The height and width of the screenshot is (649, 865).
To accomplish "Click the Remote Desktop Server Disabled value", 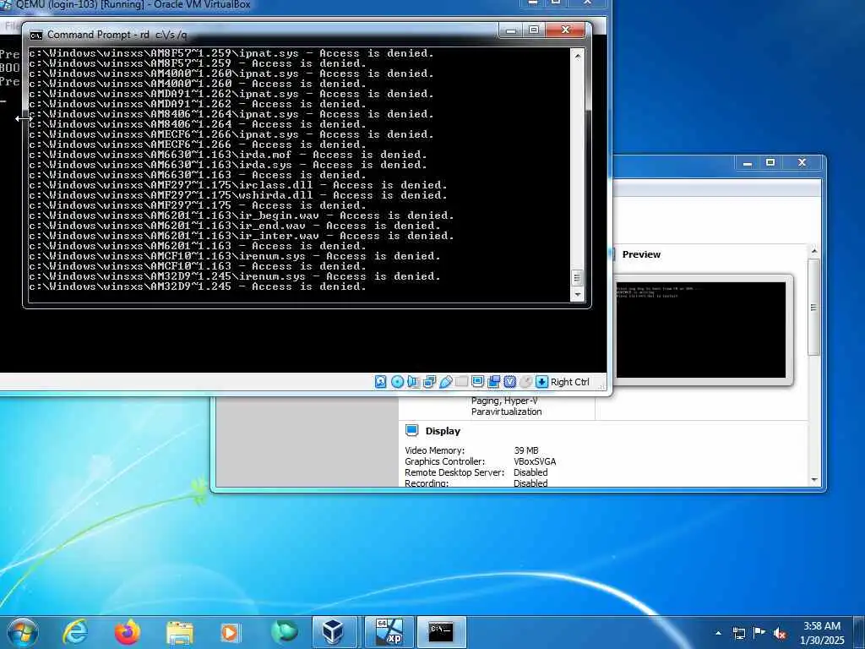I will (530, 472).
